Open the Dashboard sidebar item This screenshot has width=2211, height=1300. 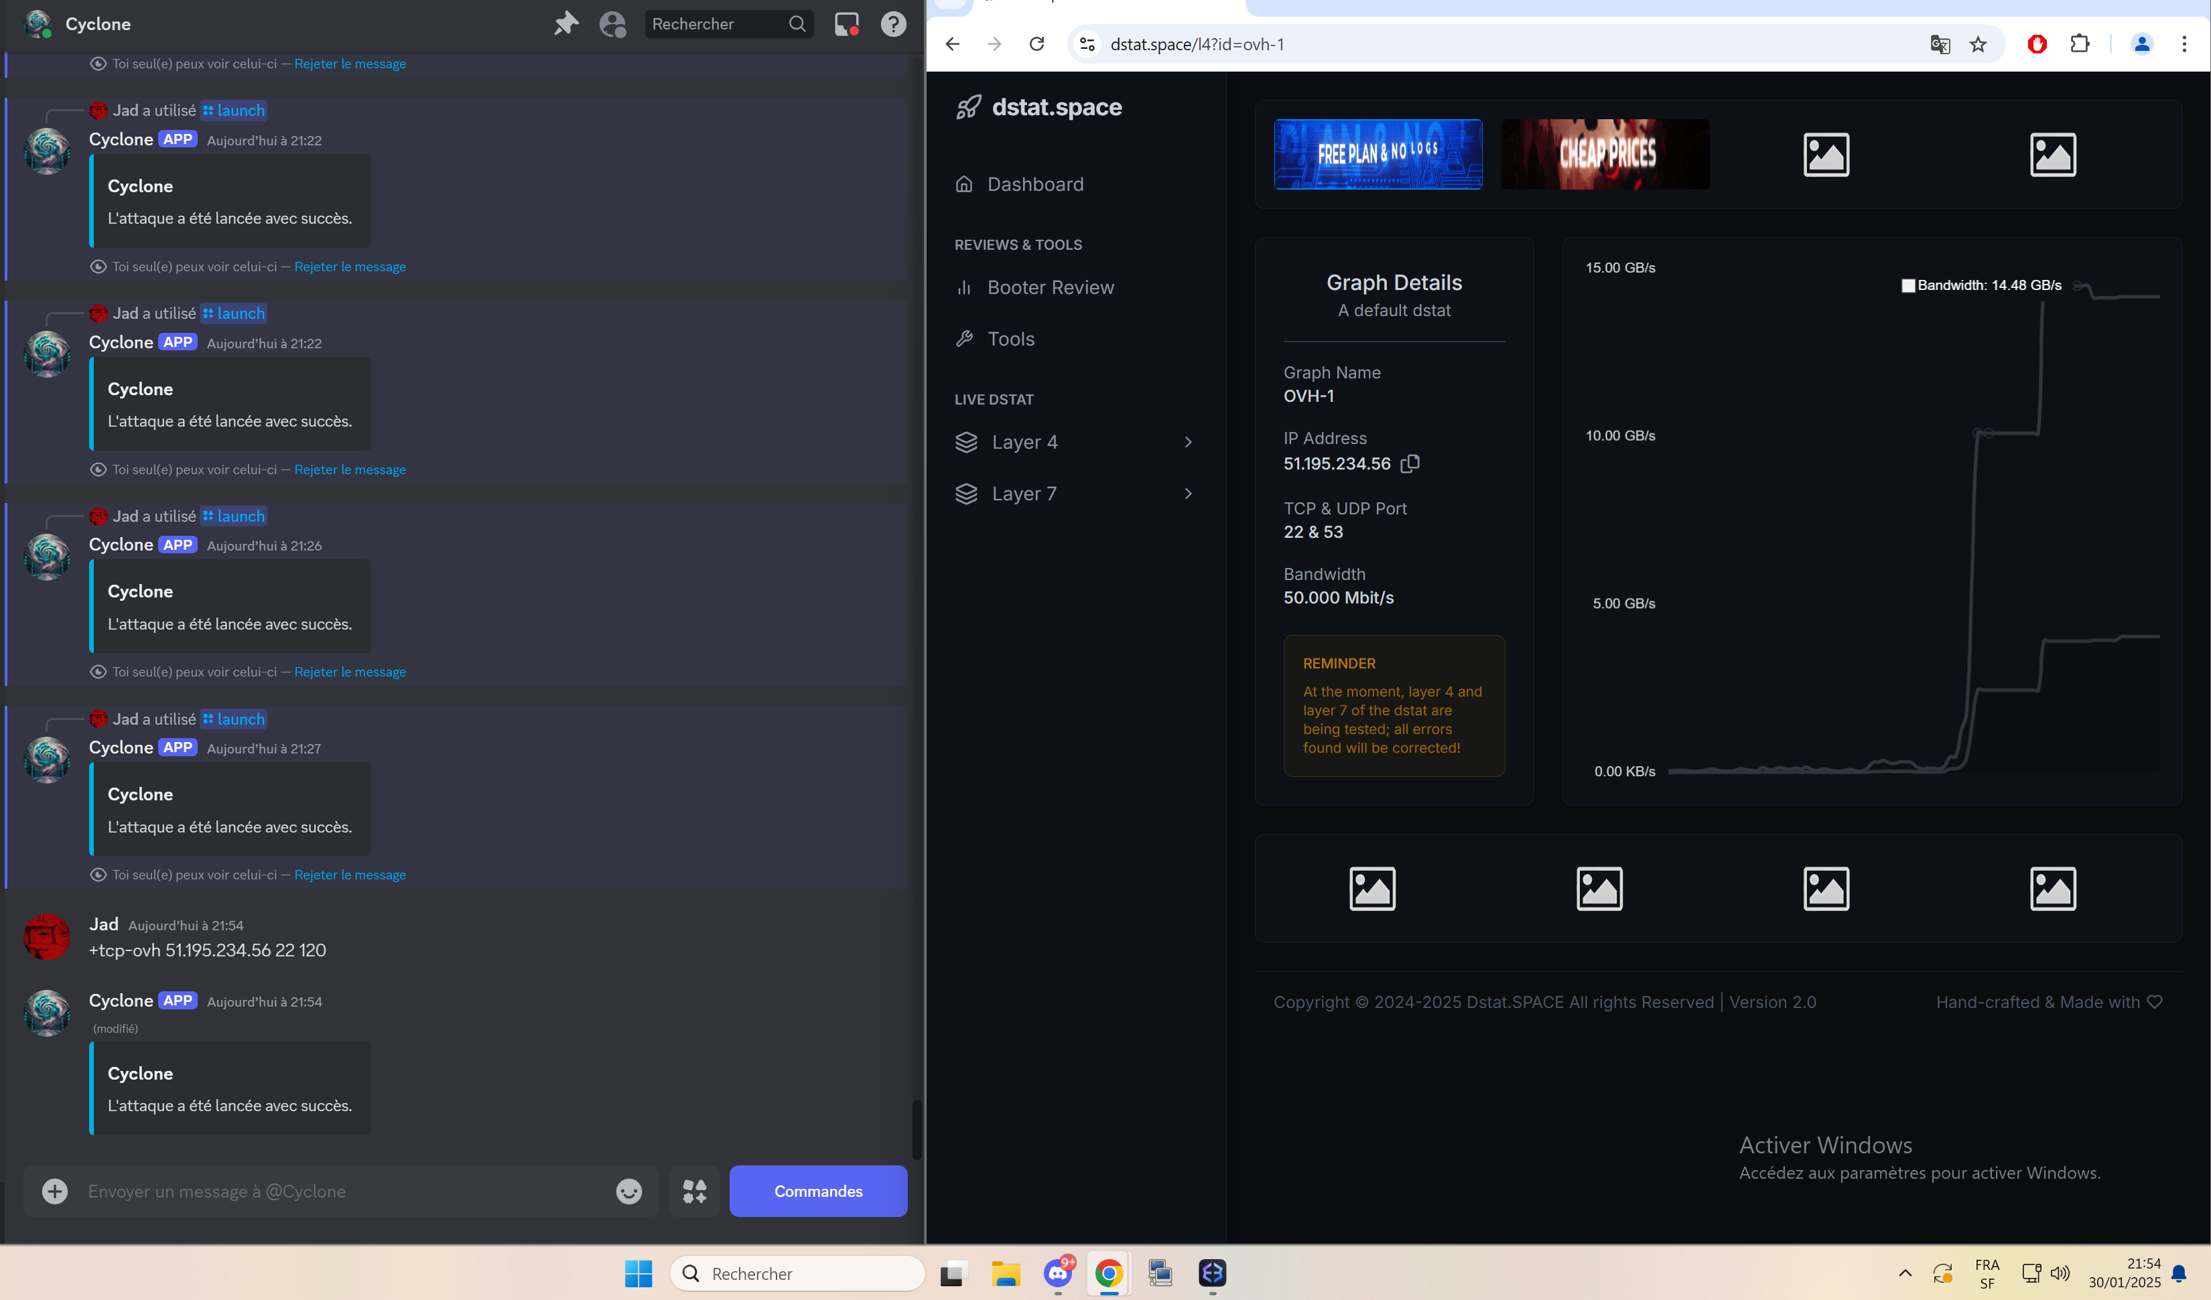pos(1034,184)
